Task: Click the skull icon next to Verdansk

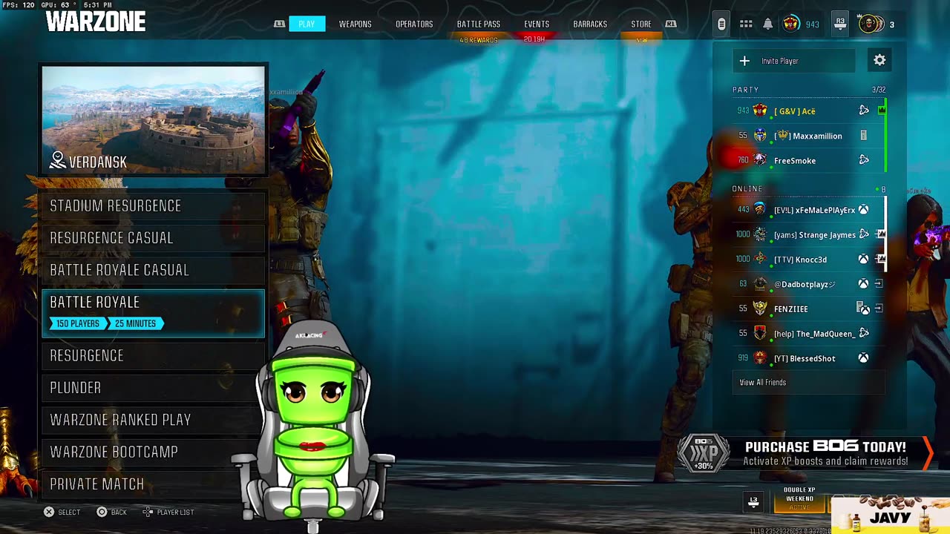Action: click(58, 160)
